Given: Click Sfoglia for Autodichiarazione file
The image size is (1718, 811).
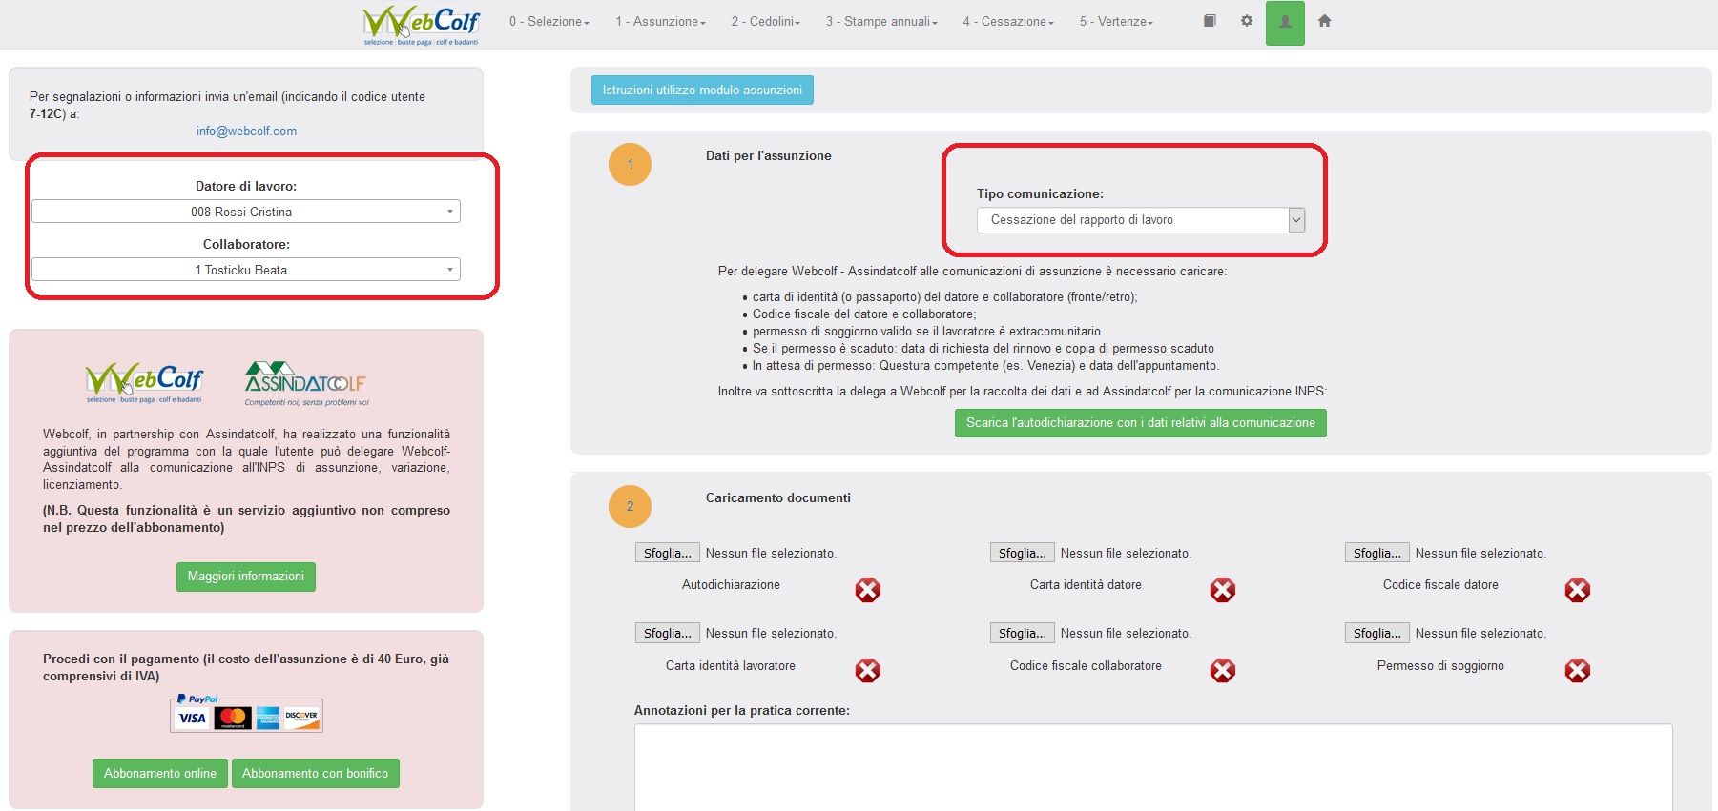Looking at the screenshot, I should (x=668, y=554).
